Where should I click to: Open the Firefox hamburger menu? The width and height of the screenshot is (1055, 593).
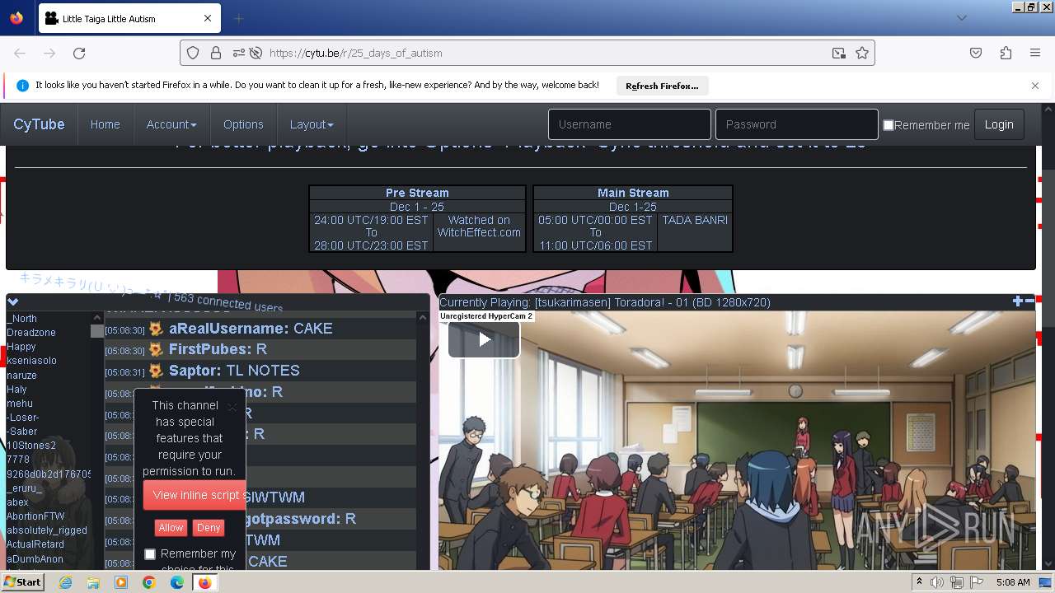1035,53
